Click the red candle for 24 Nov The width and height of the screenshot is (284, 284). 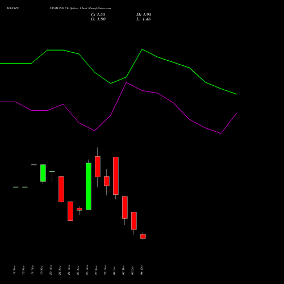[70, 211]
